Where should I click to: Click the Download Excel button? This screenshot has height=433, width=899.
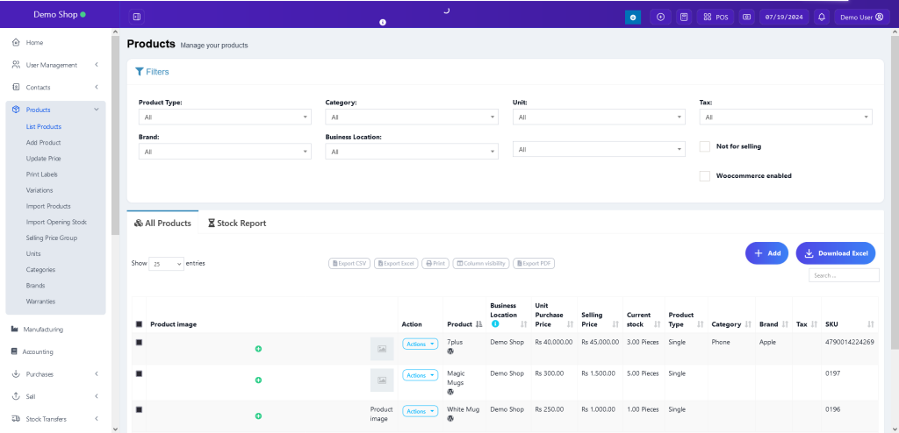(835, 253)
